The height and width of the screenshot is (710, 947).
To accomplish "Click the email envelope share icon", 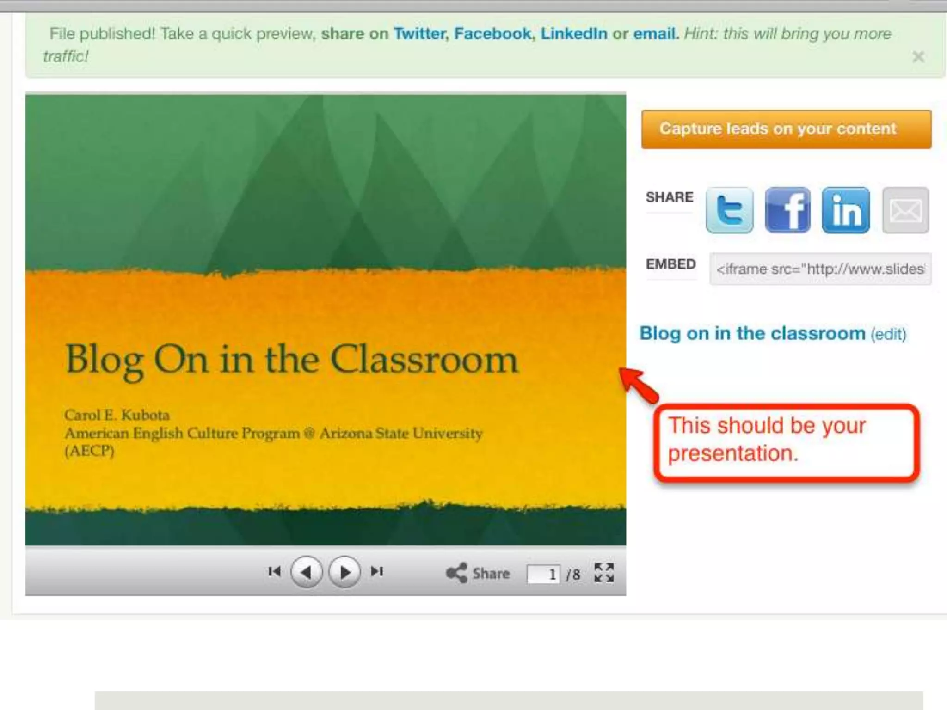I will click(x=905, y=210).
